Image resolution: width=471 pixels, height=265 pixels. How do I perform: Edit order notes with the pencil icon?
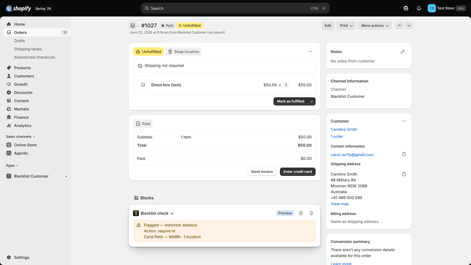pyautogui.click(x=403, y=52)
